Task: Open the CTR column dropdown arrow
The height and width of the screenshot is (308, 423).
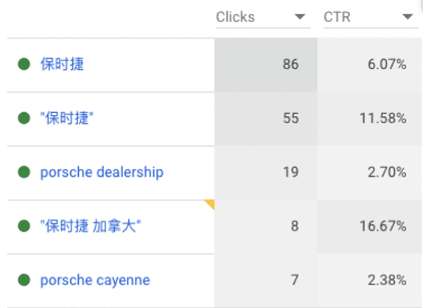Action: point(408,17)
